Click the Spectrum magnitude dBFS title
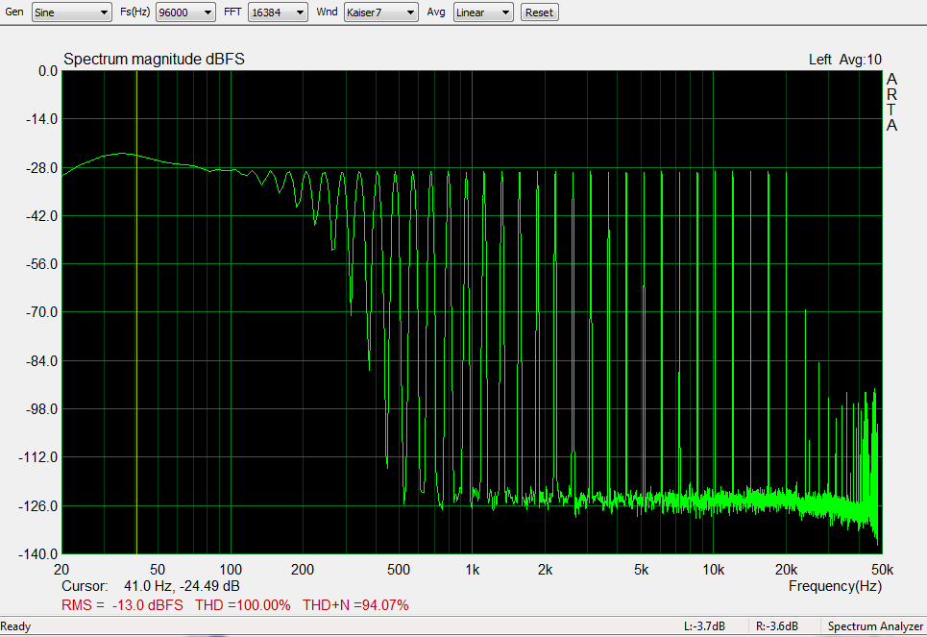Image resolution: width=927 pixels, height=637 pixels. 154,60
